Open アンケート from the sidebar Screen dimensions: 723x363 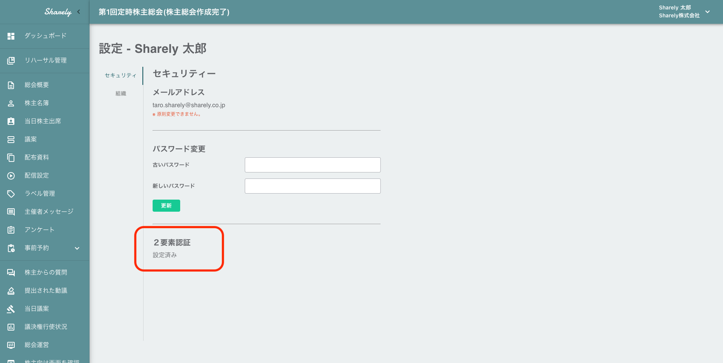tap(11, 229)
